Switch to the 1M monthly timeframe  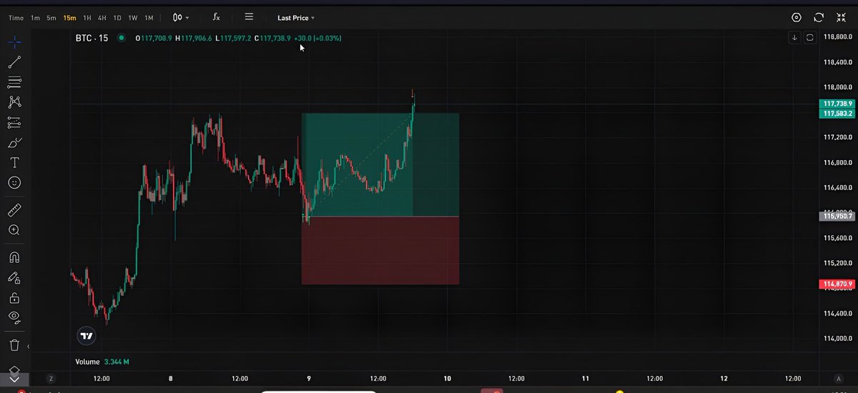pyautogui.click(x=149, y=18)
